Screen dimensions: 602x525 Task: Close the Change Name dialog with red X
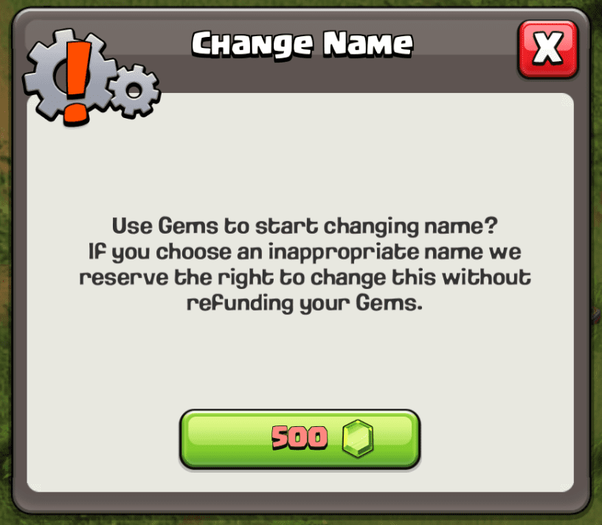click(x=547, y=49)
